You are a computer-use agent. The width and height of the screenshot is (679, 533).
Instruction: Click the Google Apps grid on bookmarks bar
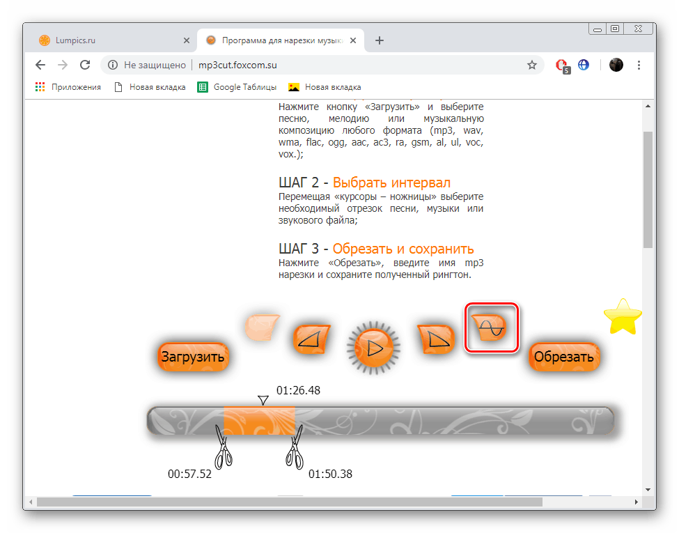39,86
